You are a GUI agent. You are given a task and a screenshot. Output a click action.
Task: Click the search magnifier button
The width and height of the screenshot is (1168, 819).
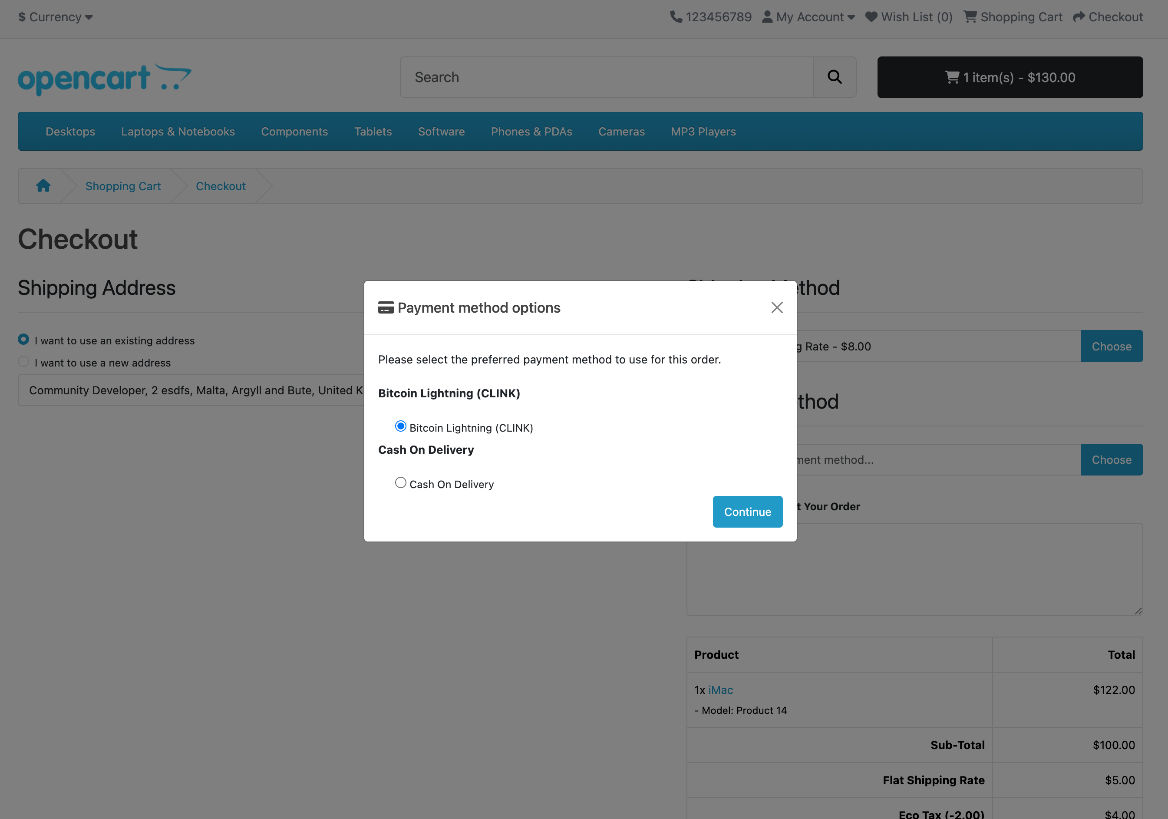pos(834,77)
